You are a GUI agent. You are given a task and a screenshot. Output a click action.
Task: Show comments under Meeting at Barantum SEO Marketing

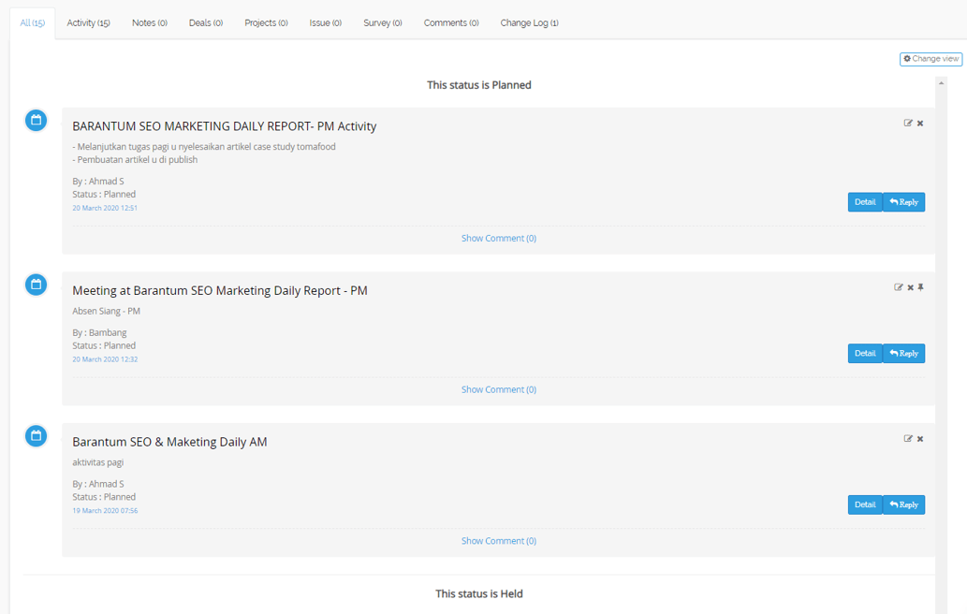tap(499, 389)
